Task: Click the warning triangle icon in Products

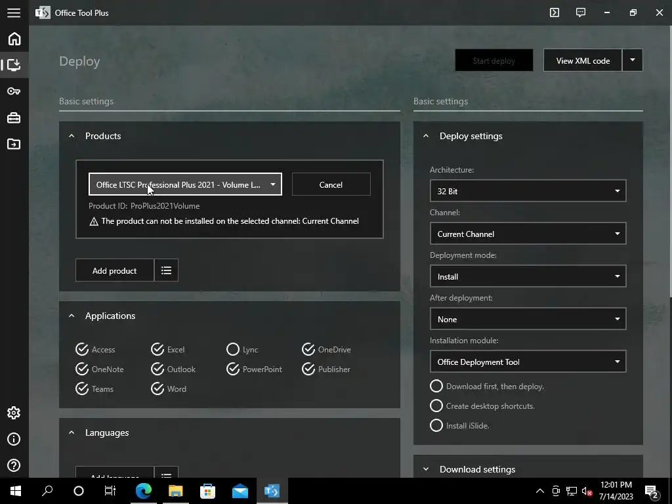Action: [x=94, y=222]
